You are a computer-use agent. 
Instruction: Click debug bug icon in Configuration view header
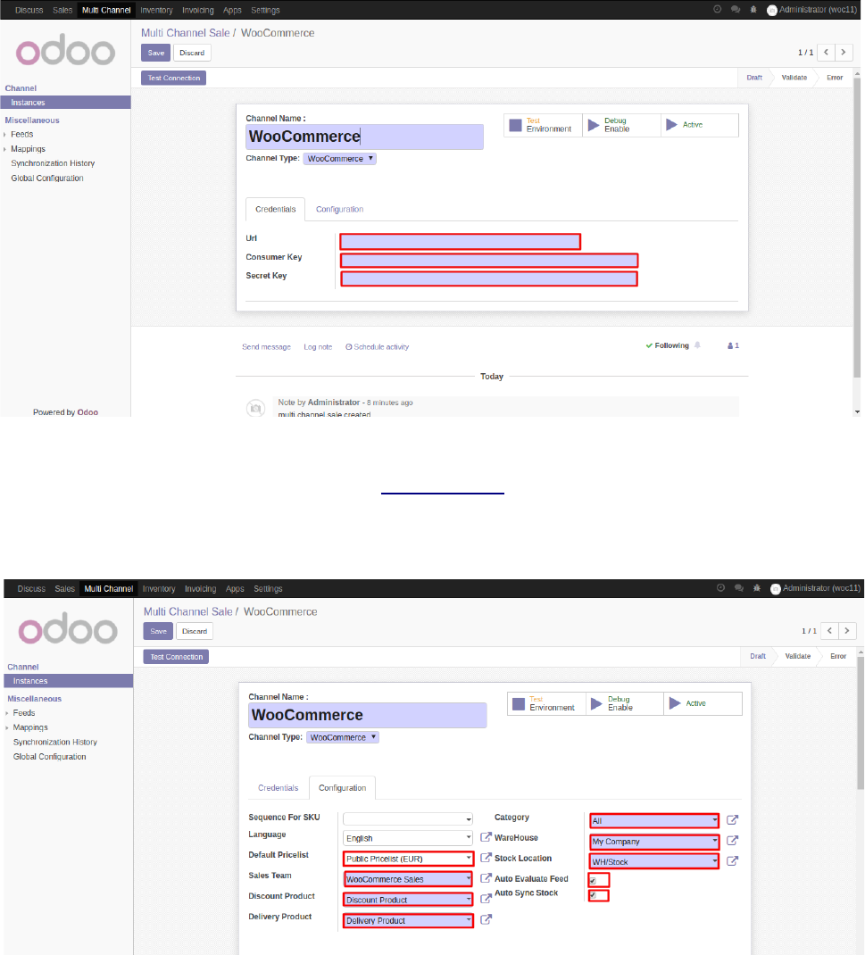coord(757,588)
